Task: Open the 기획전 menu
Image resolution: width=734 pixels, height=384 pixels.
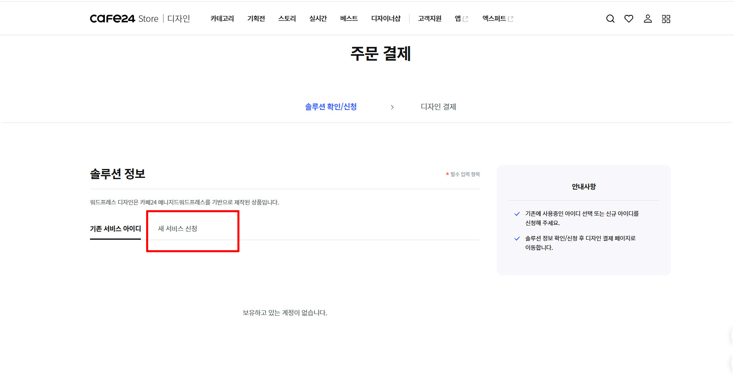Action: click(x=256, y=19)
